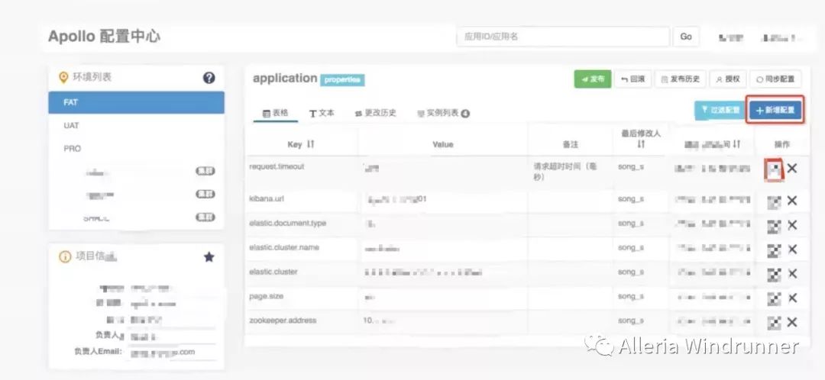
Task: Click the page.size key cell
Action: pyautogui.click(x=267, y=296)
